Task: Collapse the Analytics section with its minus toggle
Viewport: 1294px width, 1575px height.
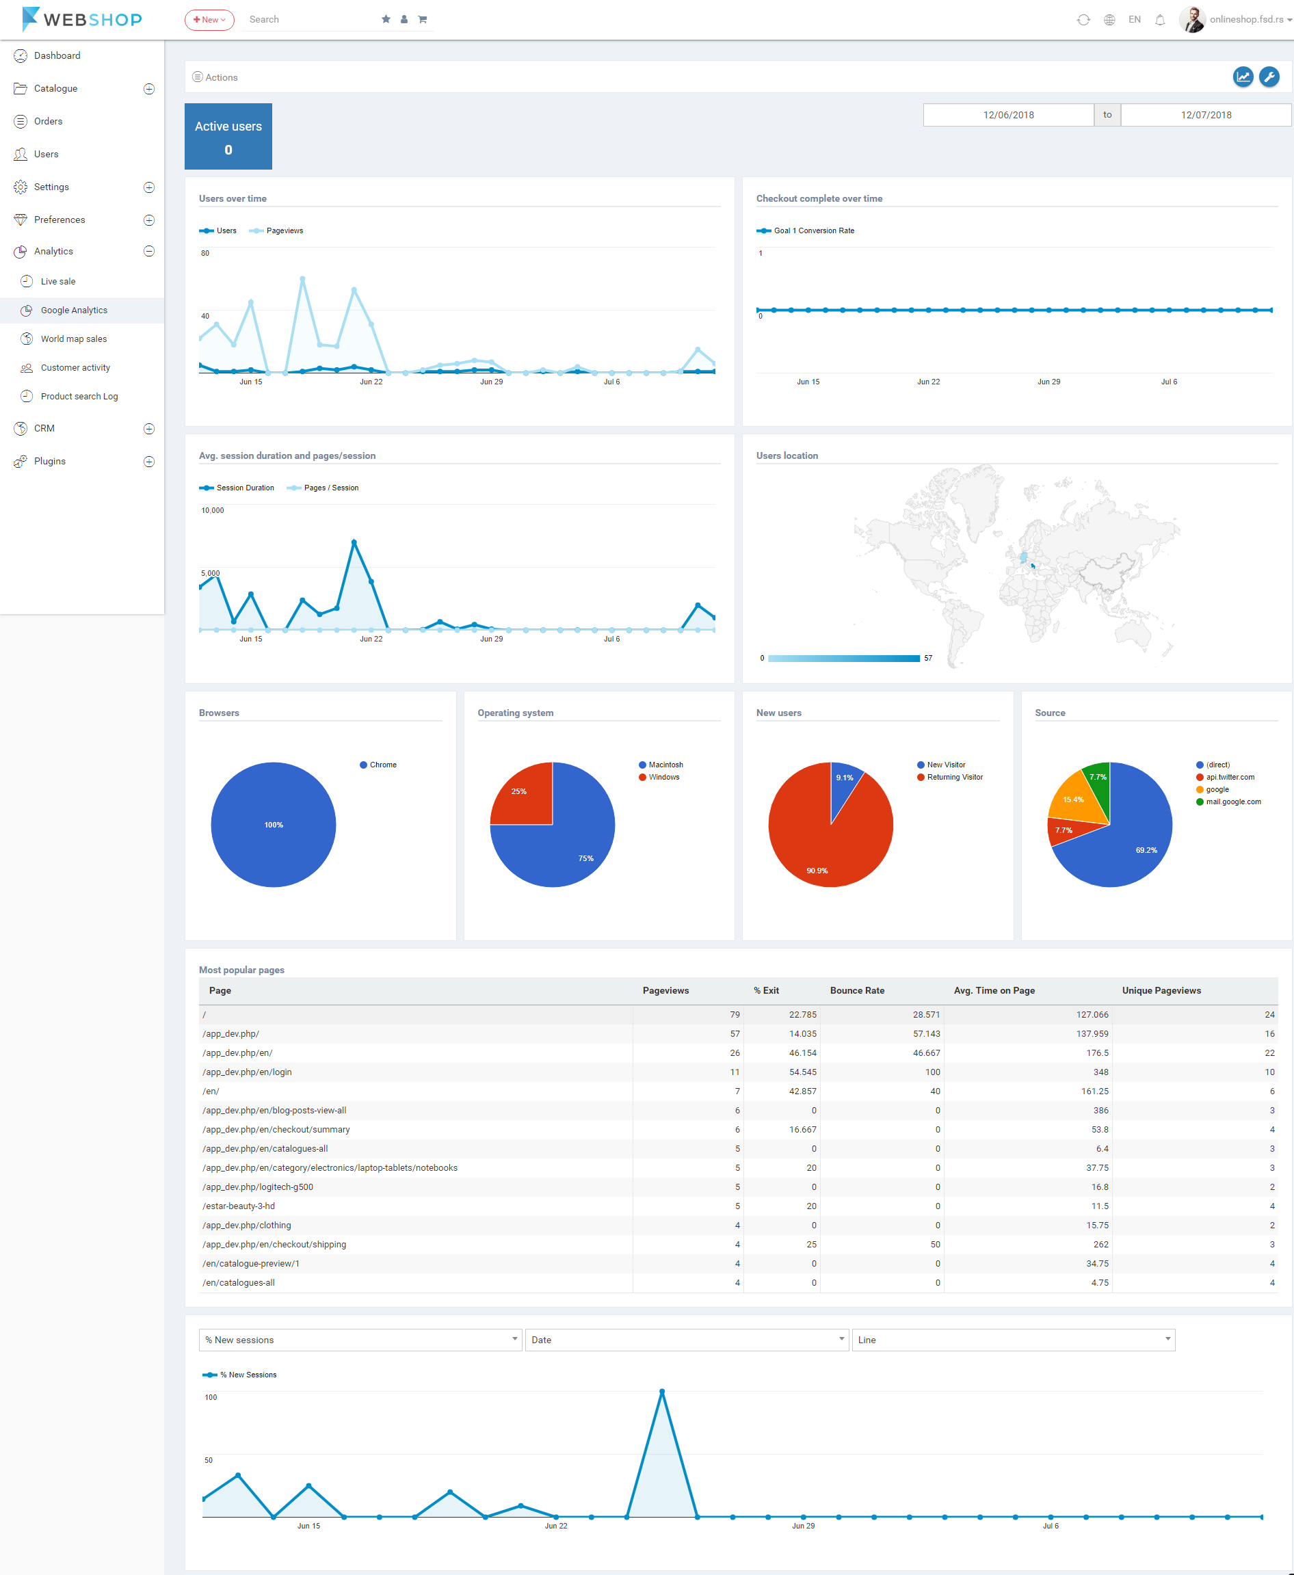Action: [149, 252]
